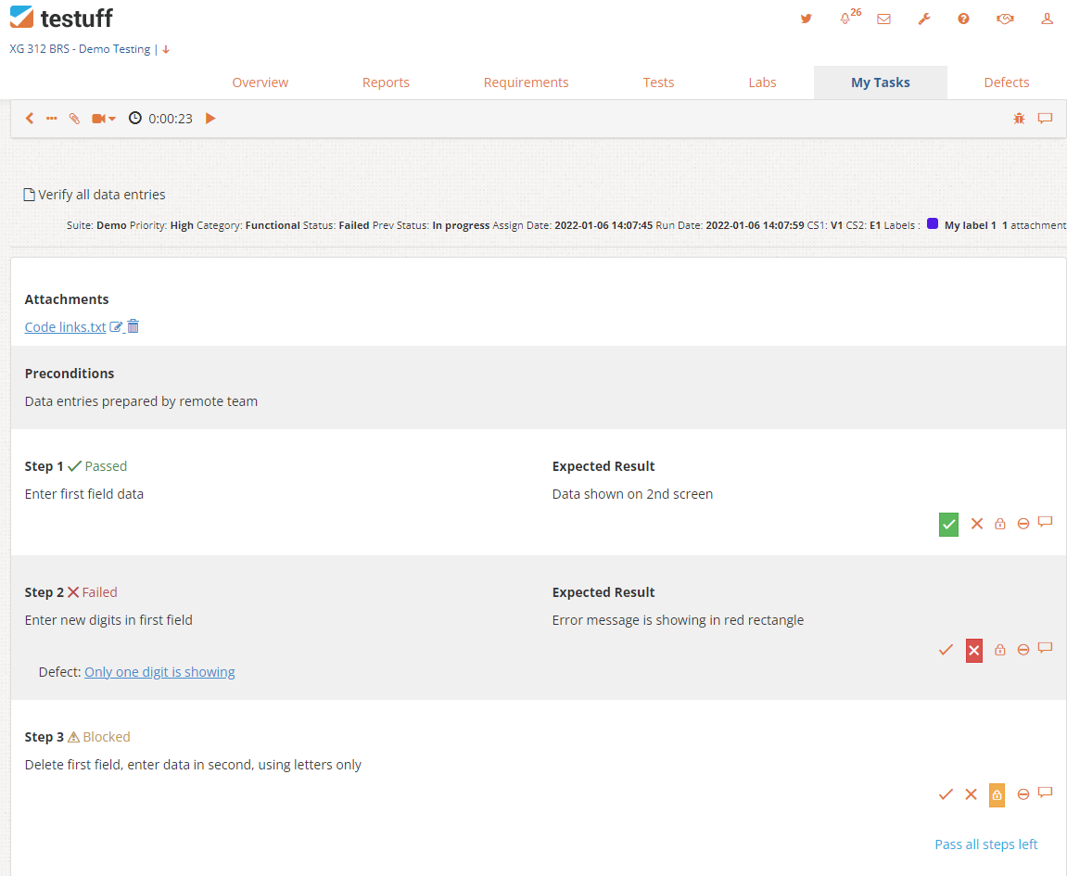Open the three-dots more options menu
1067x876 pixels.
[x=52, y=119]
